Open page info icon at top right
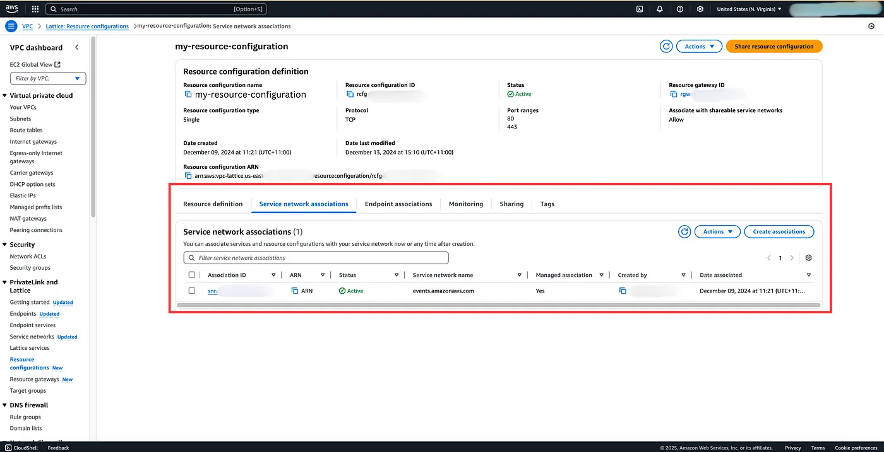The image size is (884, 452). (x=871, y=26)
